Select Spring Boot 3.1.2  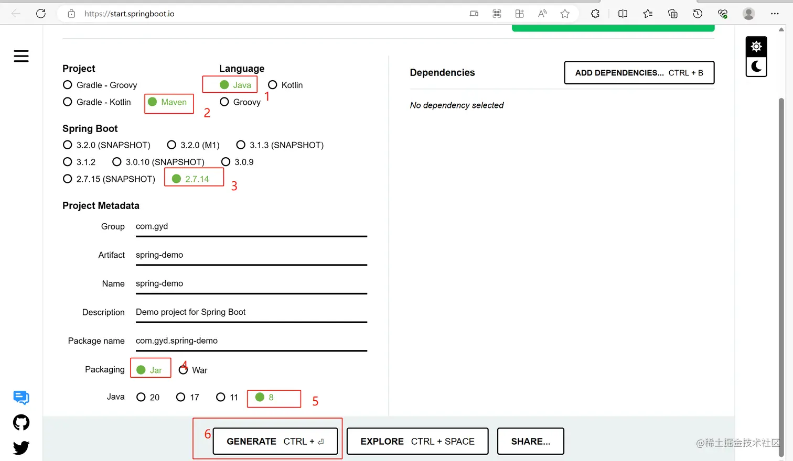point(79,162)
